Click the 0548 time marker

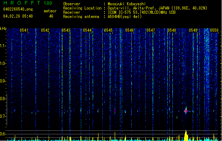(172, 30)
